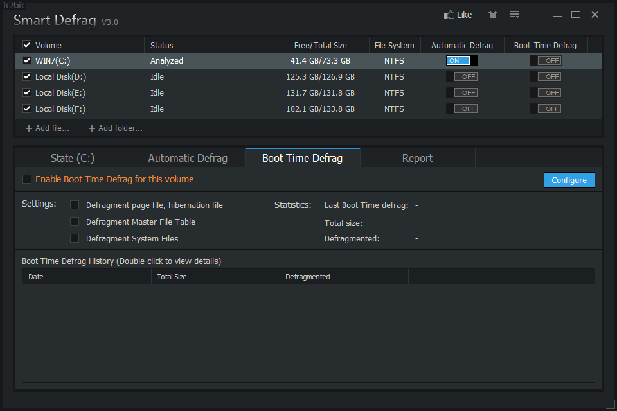Turn on Boot Time Defrag for WIN7(C:)
Screen dimensions: 617x411
pos(546,60)
